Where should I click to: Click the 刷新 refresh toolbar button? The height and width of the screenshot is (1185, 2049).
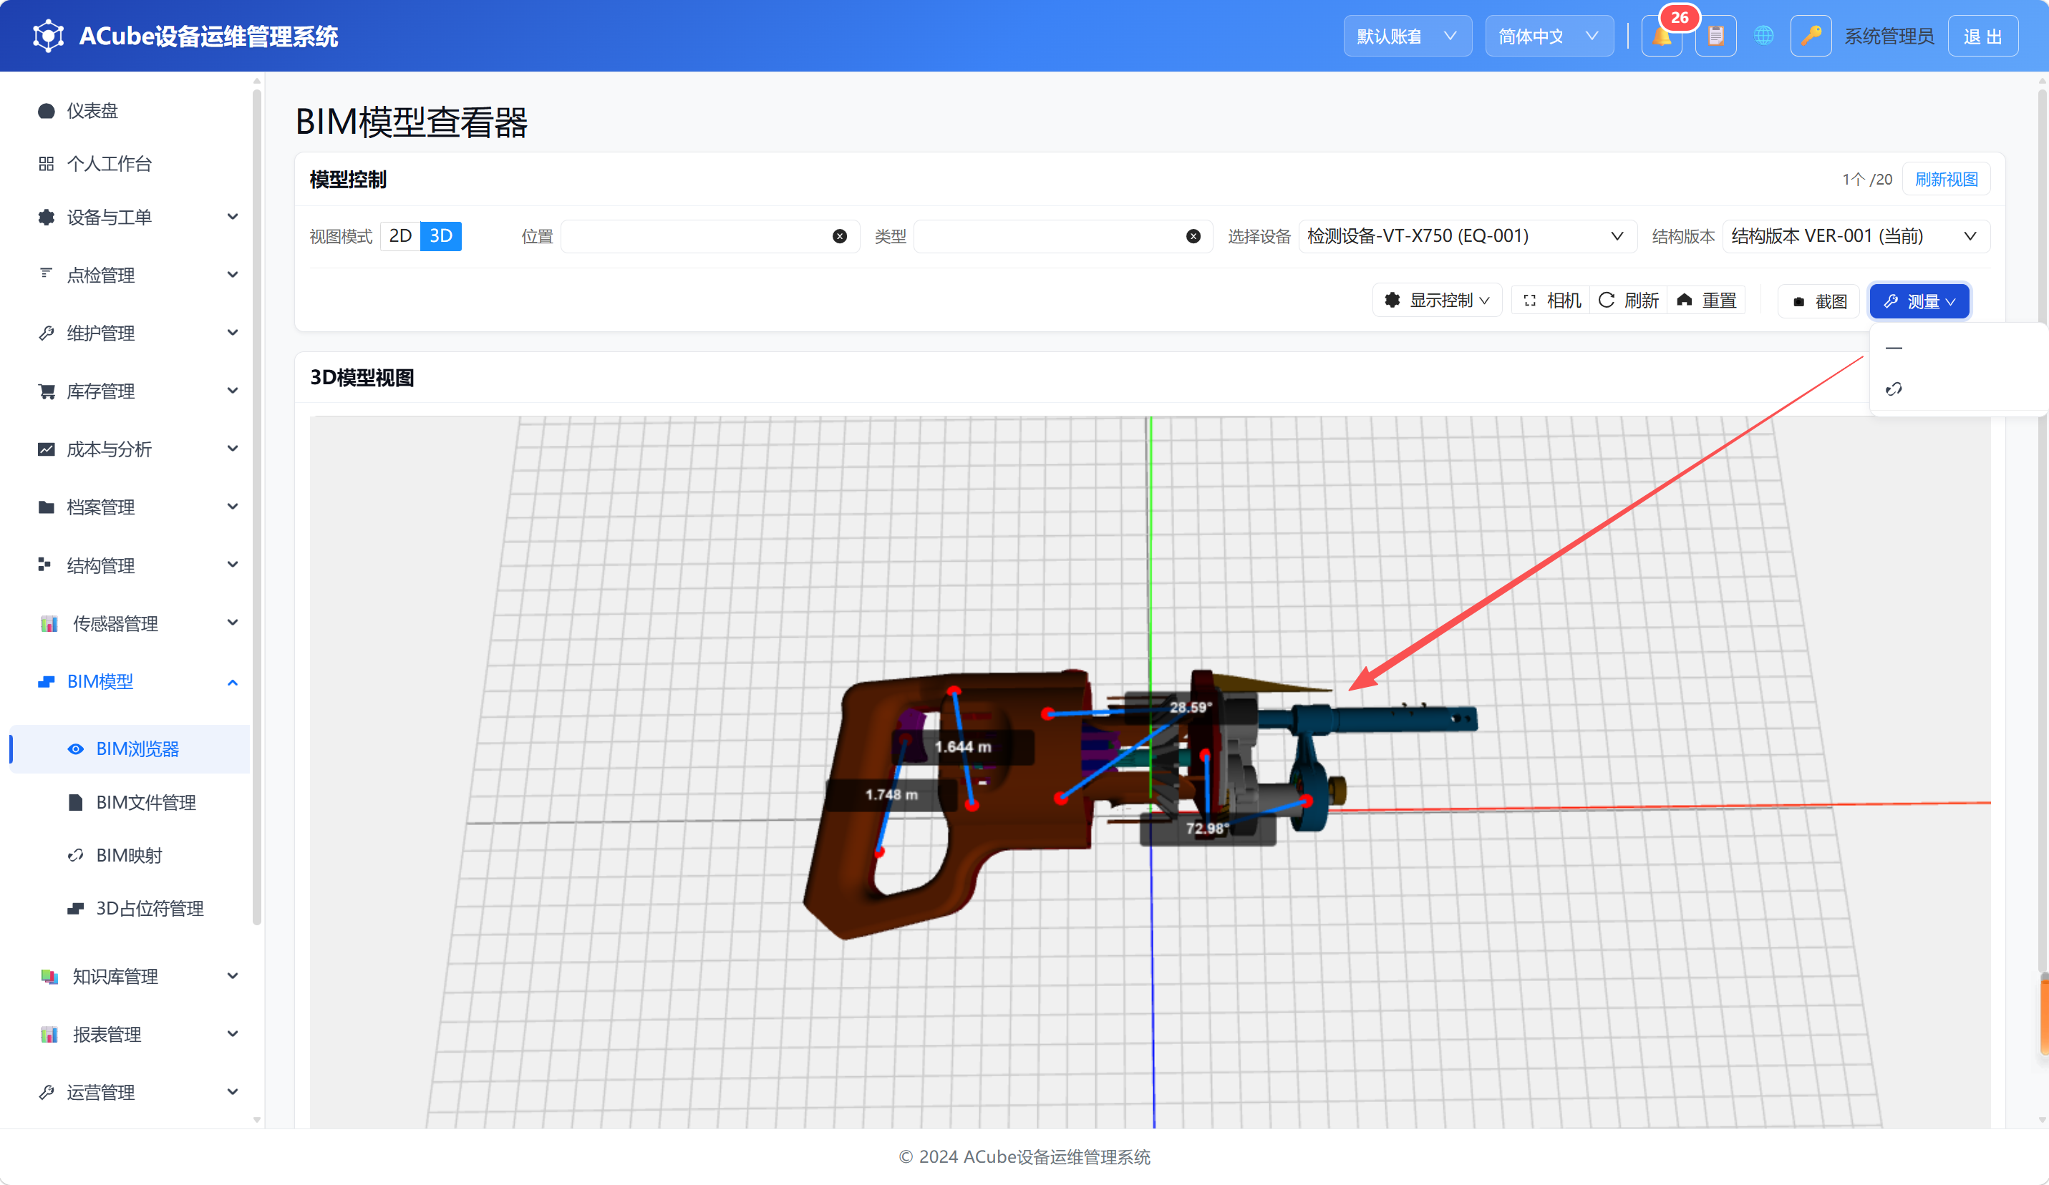(x=1628, y=301)
